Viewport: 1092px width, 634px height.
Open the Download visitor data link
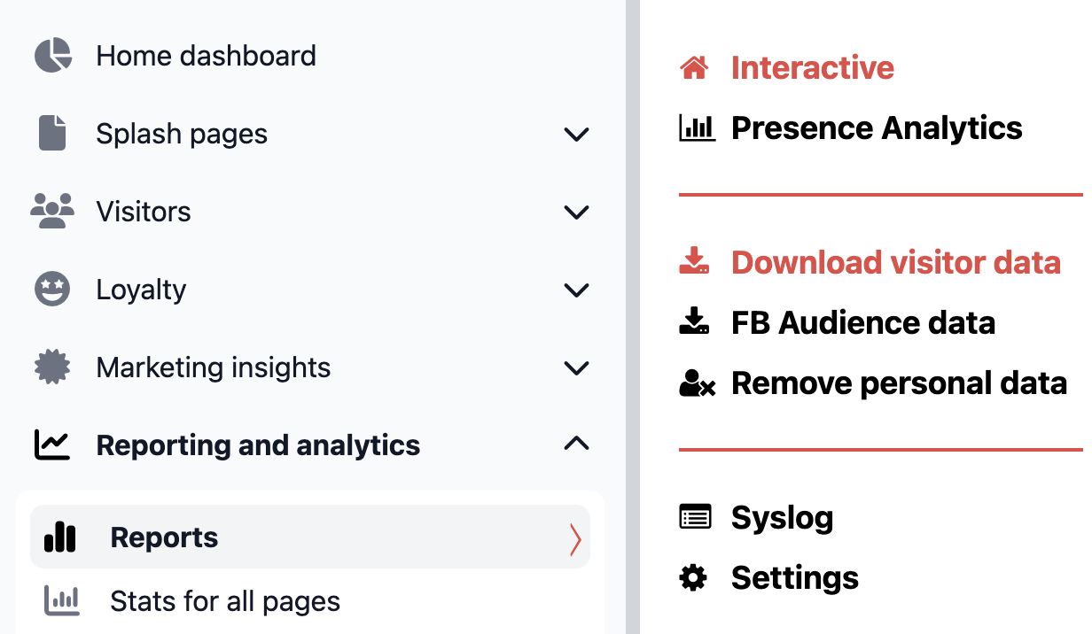pos(895,262)
